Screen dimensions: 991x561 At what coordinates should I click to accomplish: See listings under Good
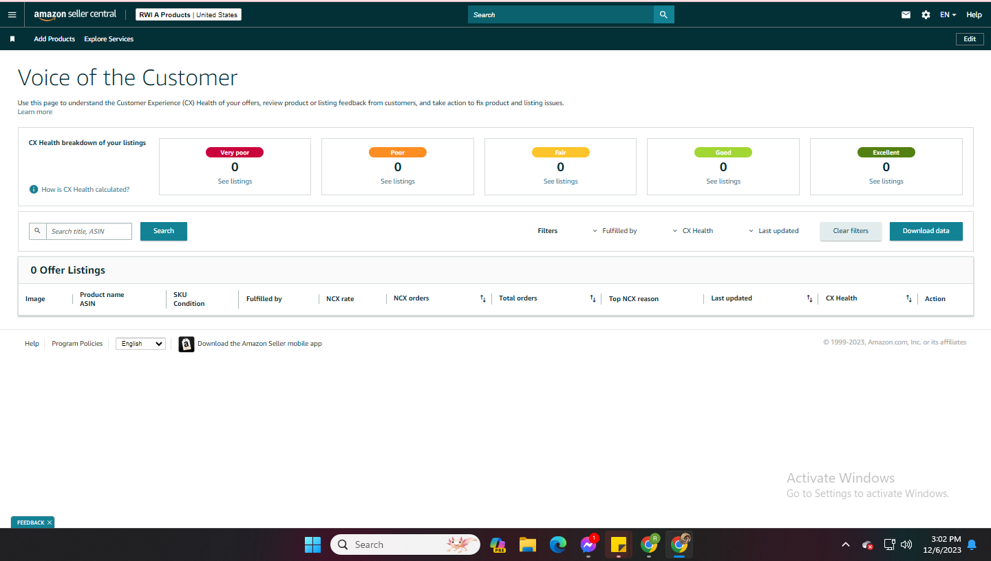pos(723,181)
